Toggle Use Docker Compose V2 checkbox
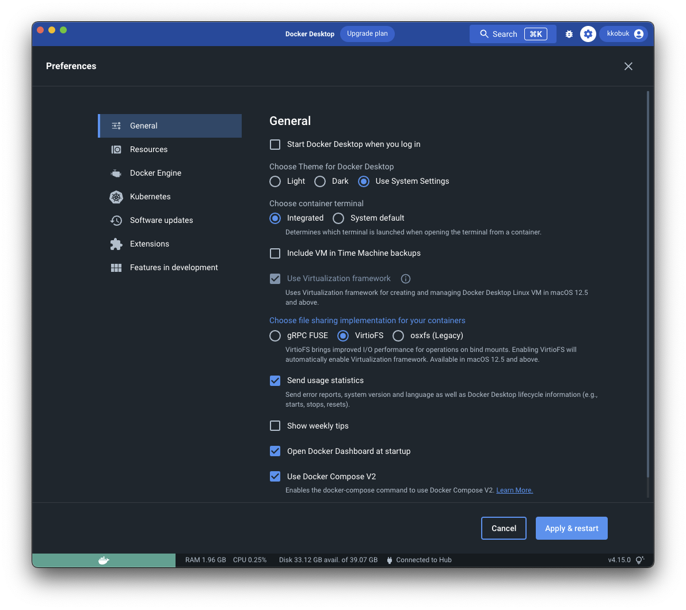Screen dimensions: 686x610 275,476
